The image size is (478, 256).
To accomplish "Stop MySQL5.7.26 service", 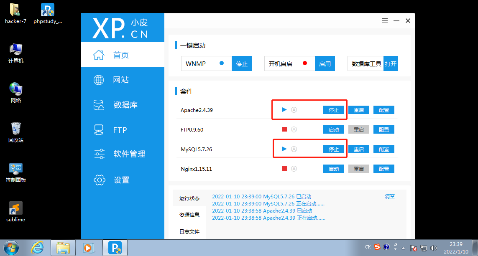I will (333, 149).
